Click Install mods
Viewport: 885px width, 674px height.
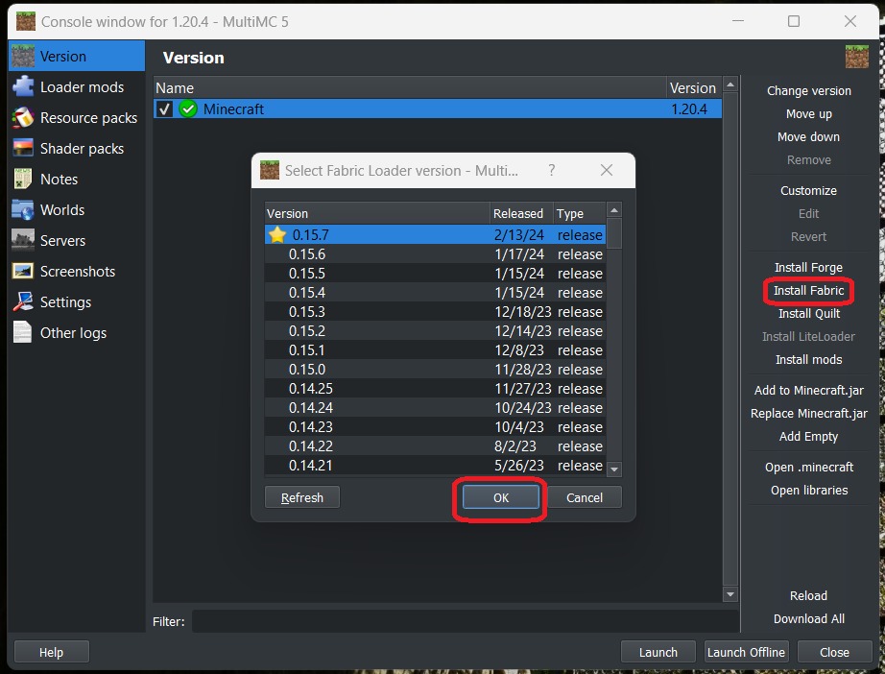(808, 360)
